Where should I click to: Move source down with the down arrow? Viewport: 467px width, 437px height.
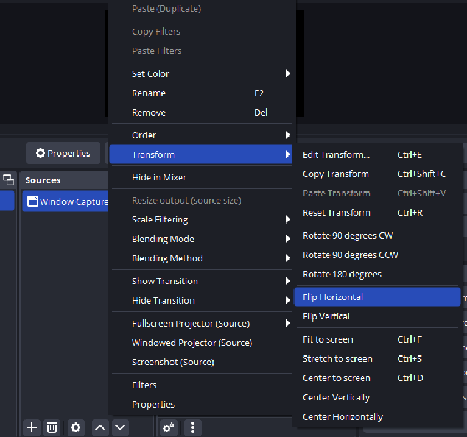121,428
